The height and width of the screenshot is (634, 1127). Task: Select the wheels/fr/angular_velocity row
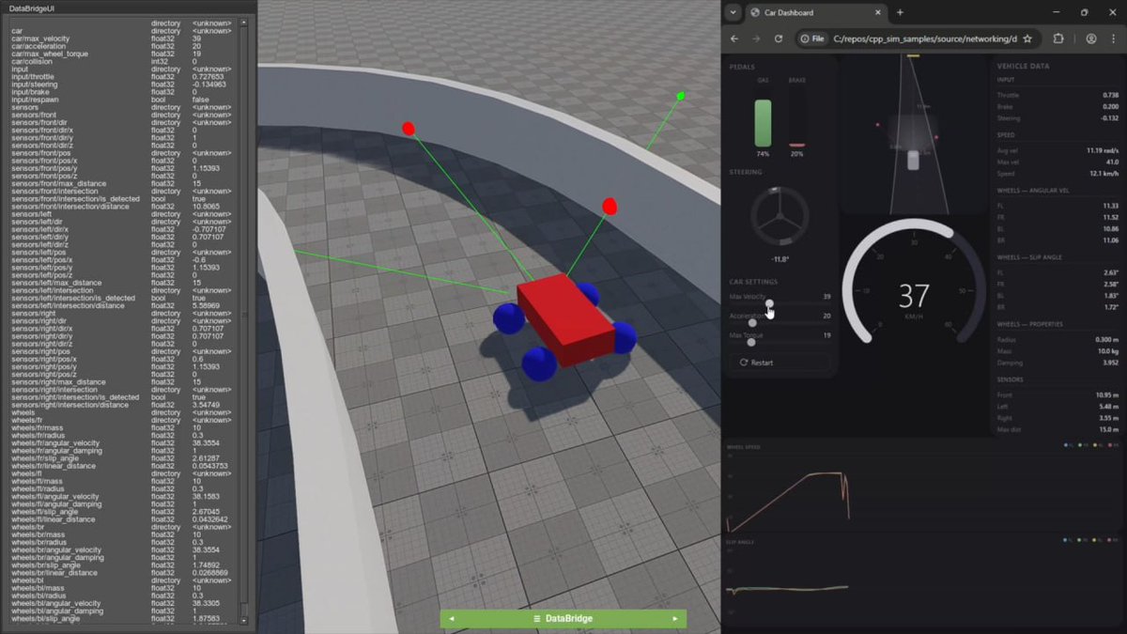coord(125,443)
